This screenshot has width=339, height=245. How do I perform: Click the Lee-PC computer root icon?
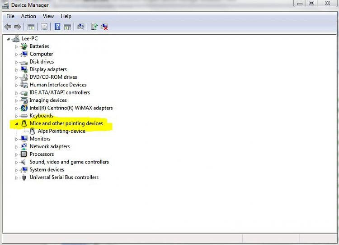[x=16, y=39]
